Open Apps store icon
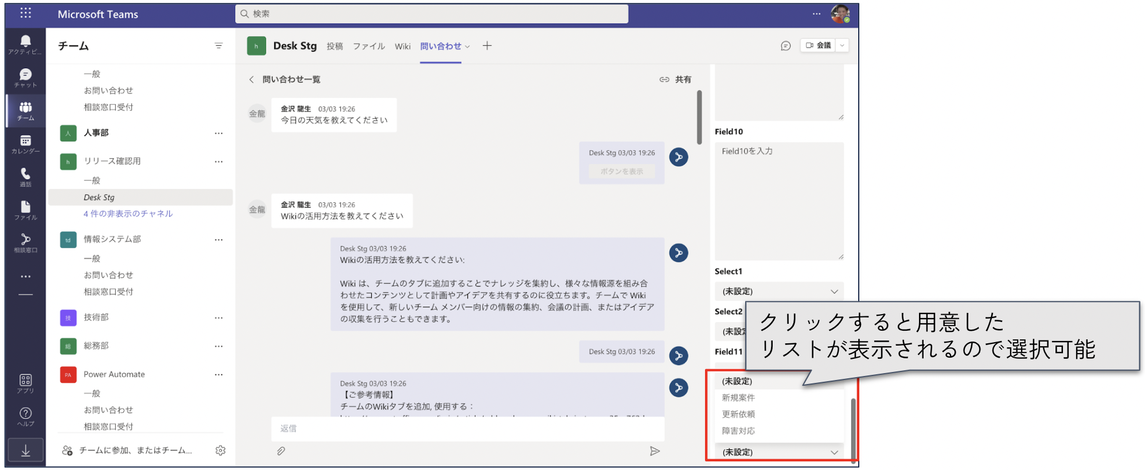Image resolution: width=1145 pixels, height=470 pixels. 25,383
